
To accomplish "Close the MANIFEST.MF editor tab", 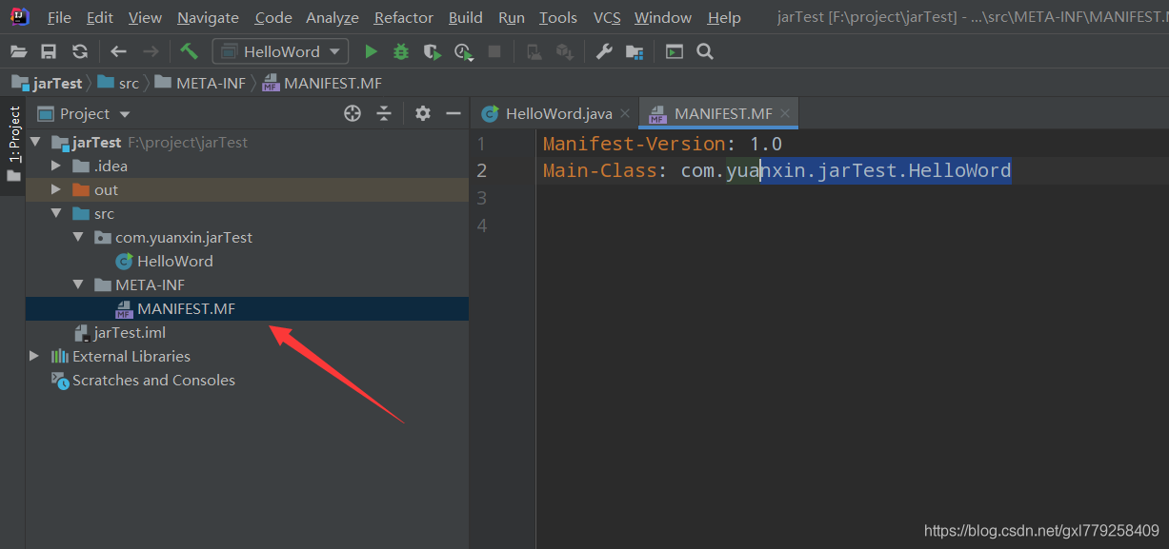I will pyautogui.click(x=785, y=114).
